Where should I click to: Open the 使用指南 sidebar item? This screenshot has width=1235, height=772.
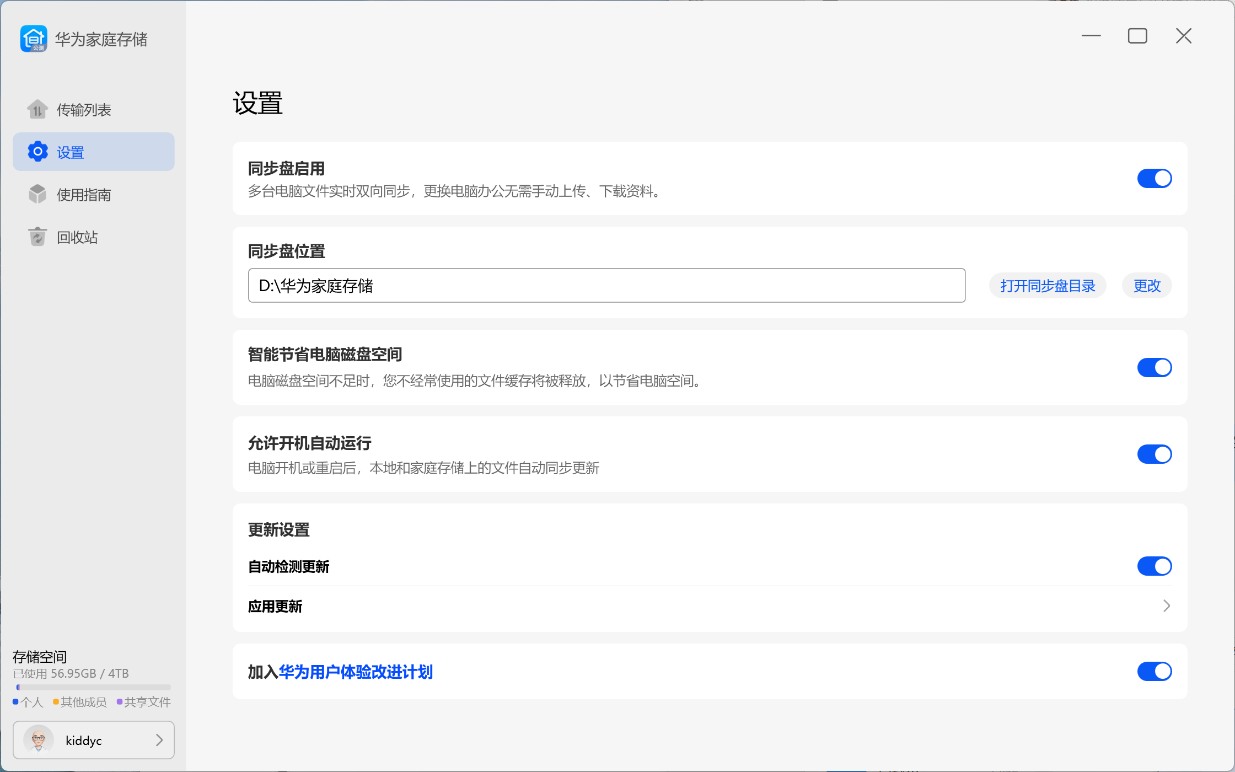click(94, 194)
